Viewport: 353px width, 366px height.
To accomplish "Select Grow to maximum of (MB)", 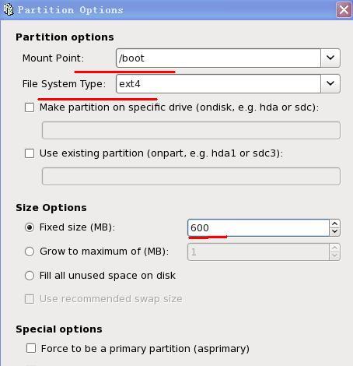I will pos(30,252).
